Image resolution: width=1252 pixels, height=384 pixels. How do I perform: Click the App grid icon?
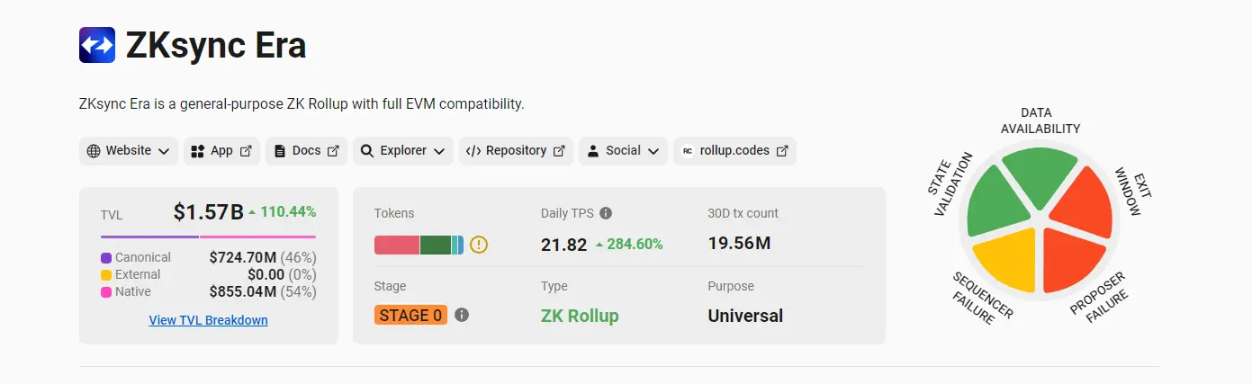click(198, 151)
